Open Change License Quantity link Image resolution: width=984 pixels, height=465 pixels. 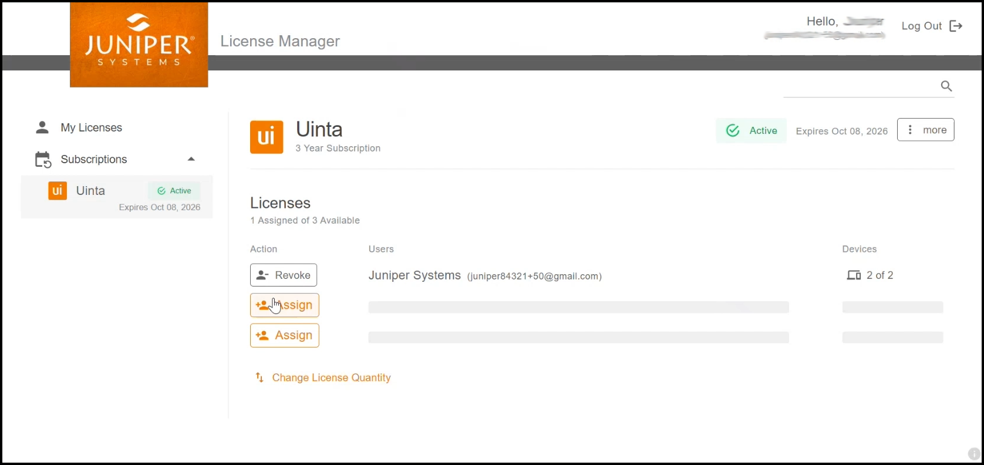[331, 378]
